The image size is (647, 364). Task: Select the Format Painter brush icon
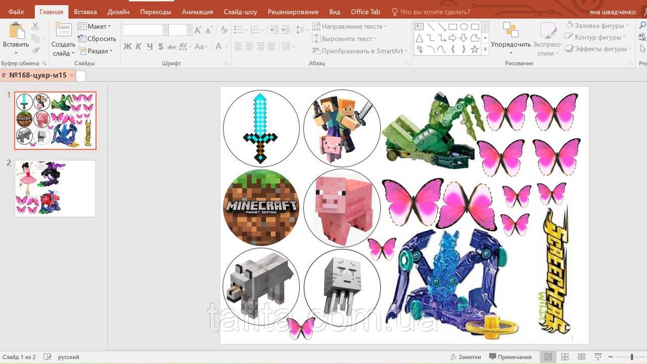tap(35, 50)
